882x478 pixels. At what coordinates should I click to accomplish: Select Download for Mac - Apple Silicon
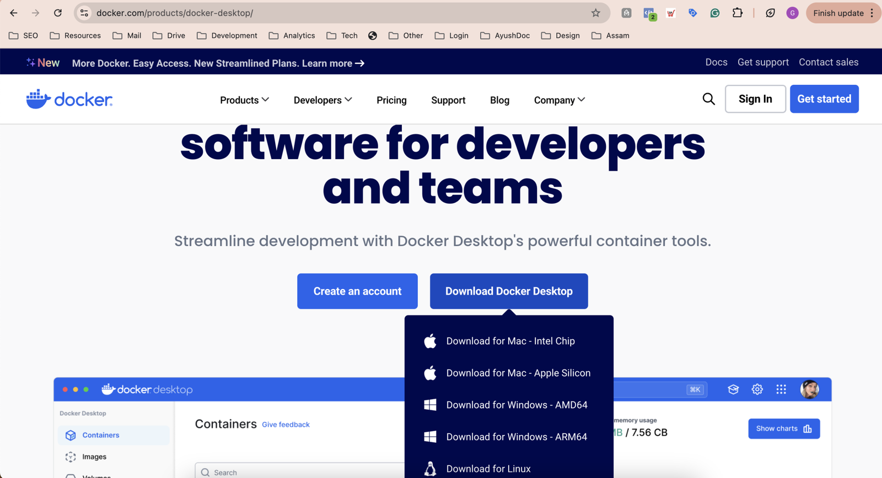pyautogui.click(x=509, y=373)
